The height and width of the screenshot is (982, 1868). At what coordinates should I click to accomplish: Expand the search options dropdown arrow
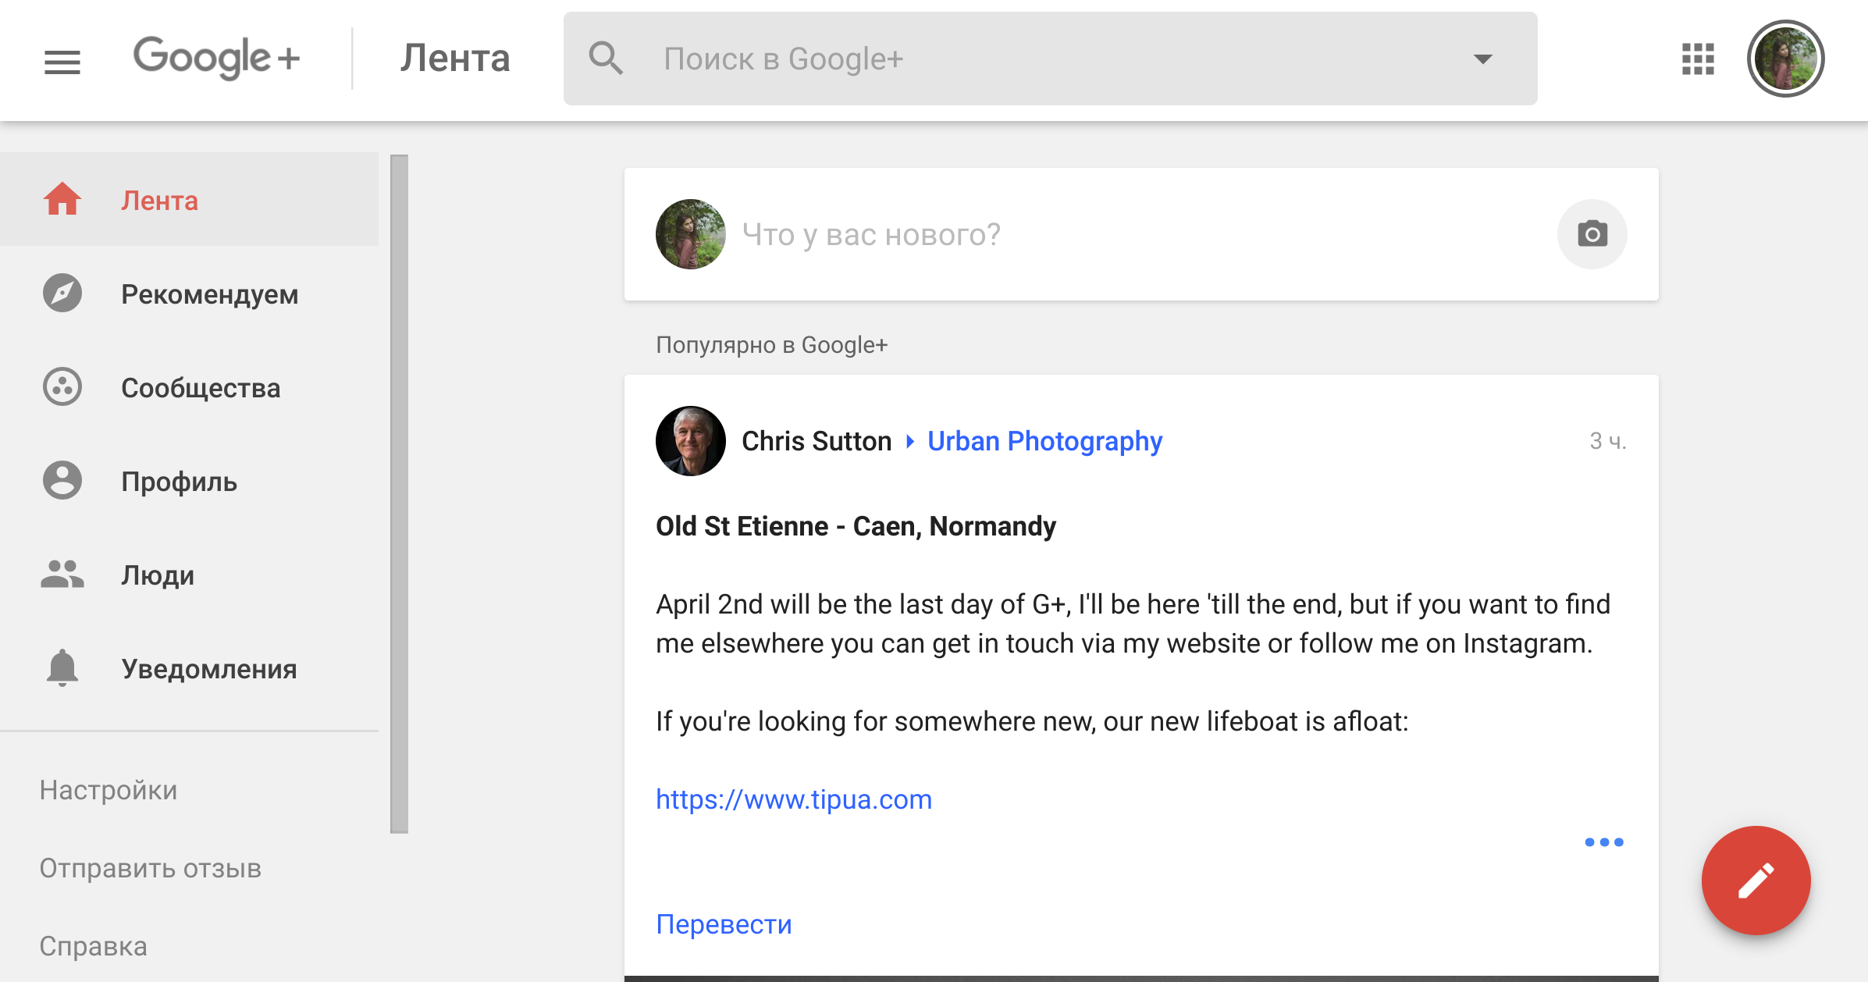click(x=1482, y=59)
